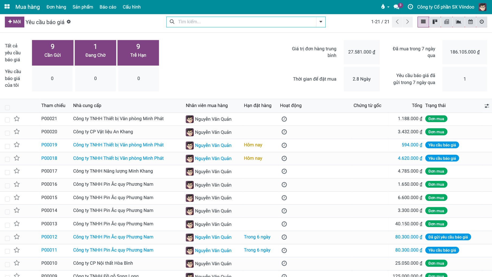Open the conversations chat icon with badge 3
Image resolution: width=492 pixels, height=277 pixels.
click(397, 7)
